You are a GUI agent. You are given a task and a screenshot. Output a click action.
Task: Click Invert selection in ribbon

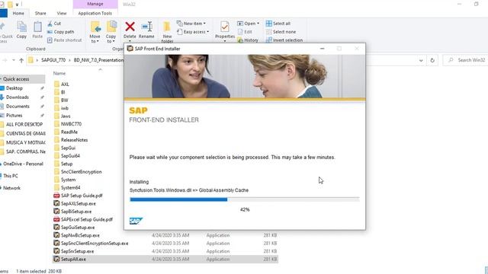click(x=284, y=40)
